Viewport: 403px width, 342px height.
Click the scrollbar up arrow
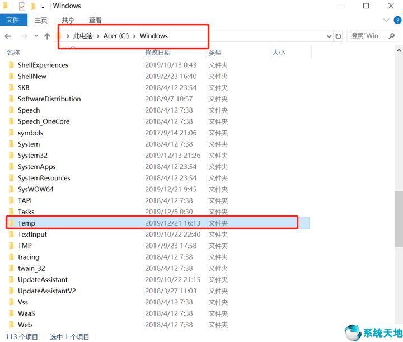399,50
